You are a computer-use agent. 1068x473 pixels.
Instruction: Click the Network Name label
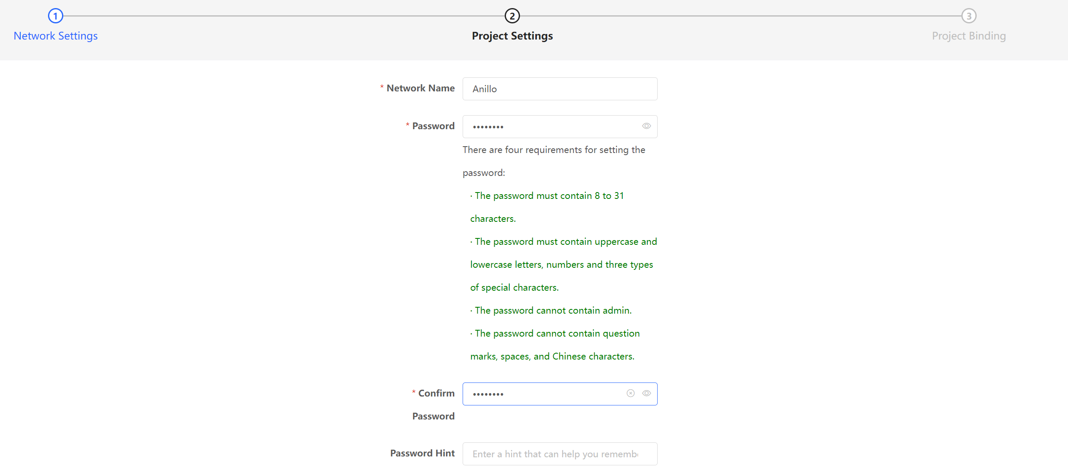pyautogui.click(x=420, y=88)
